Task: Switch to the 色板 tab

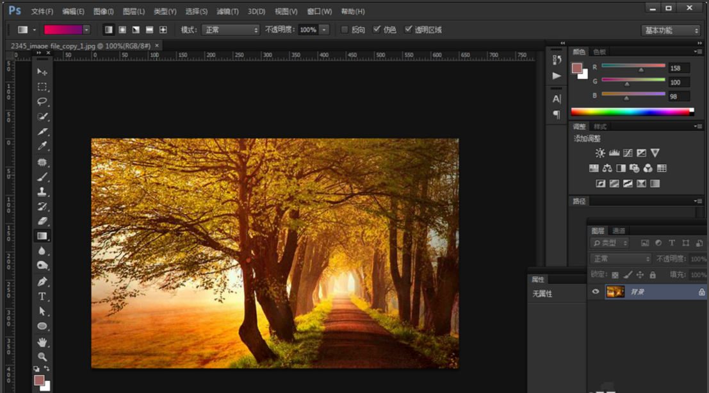Action: (599, 52)
